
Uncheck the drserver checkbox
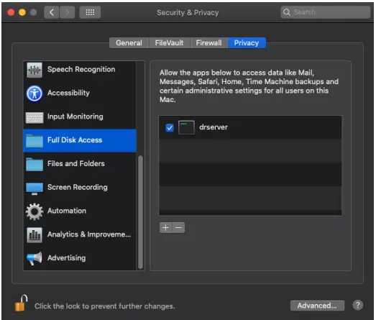[x=170, y=127]
